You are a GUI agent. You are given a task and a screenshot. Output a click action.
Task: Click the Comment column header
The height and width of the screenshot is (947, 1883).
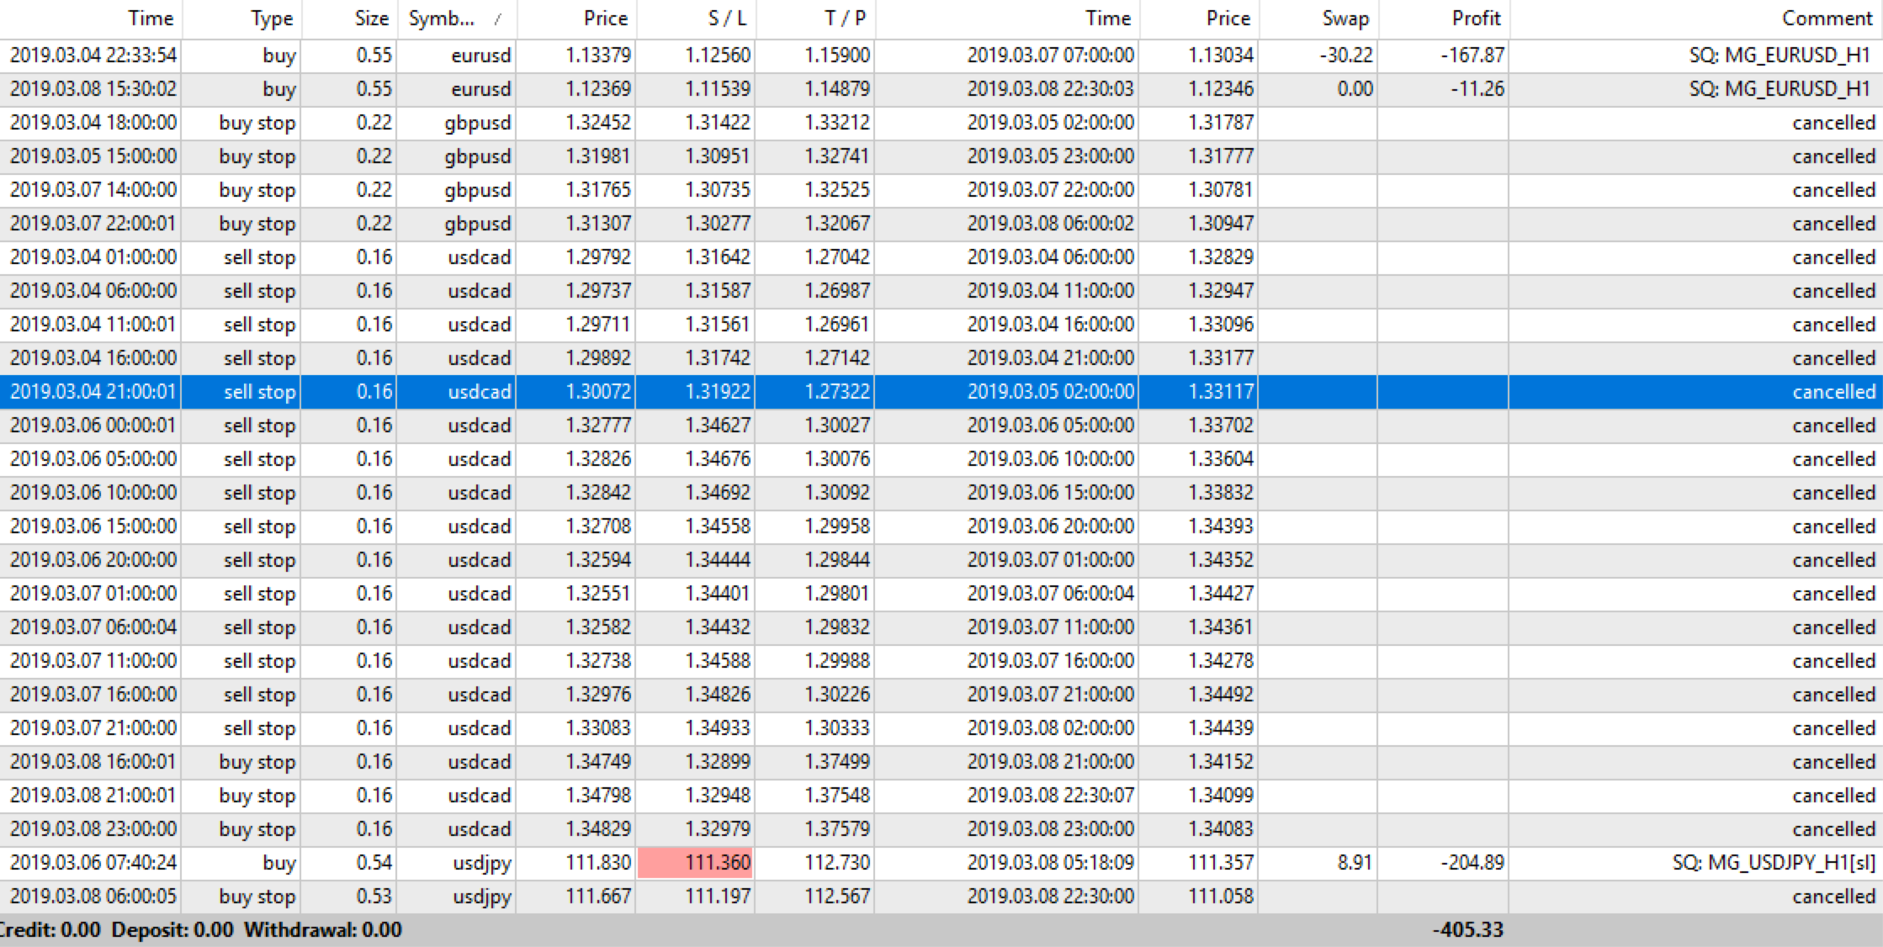pos(1827,19)
